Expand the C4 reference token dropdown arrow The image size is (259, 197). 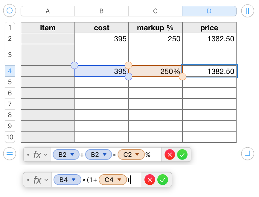(119, 180)
